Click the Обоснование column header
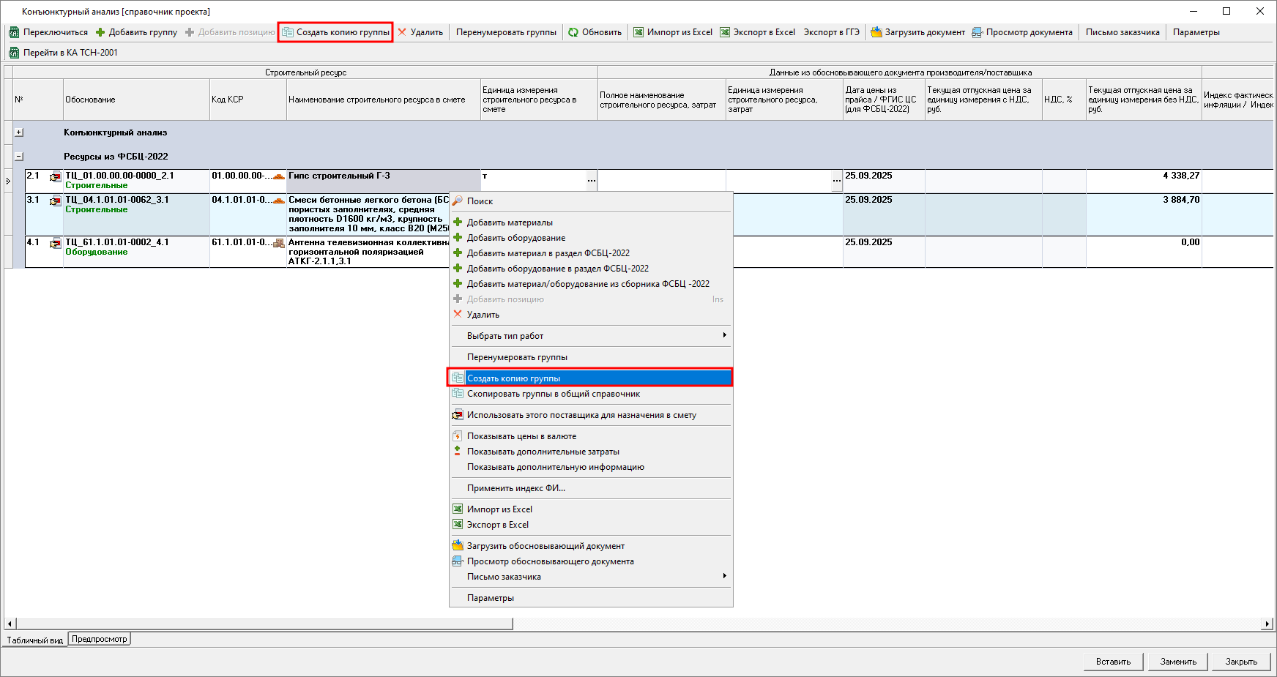 [136, 100]
